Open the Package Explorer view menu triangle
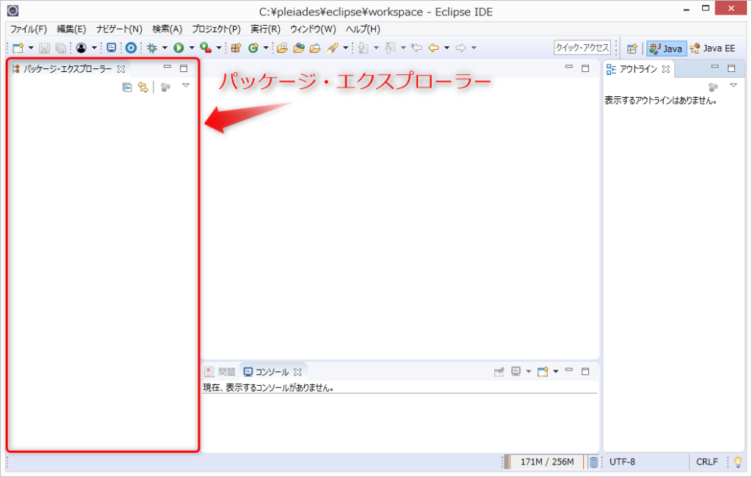 186,86
